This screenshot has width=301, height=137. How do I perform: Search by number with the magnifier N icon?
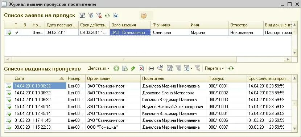click(x=160, y=68)
